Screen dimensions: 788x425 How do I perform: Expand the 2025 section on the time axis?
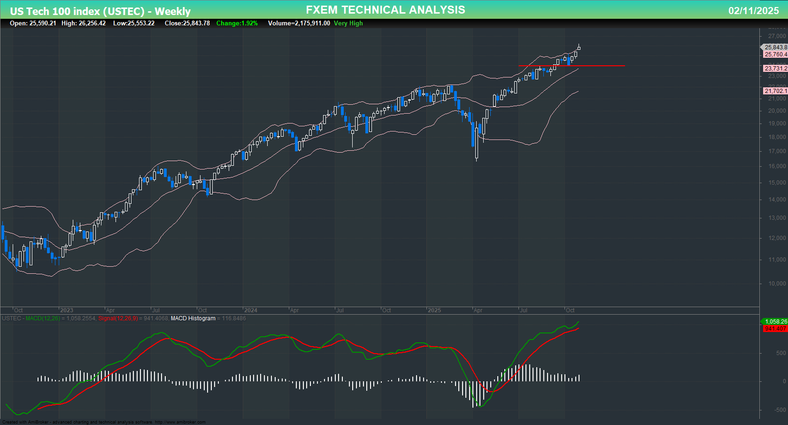435,310
